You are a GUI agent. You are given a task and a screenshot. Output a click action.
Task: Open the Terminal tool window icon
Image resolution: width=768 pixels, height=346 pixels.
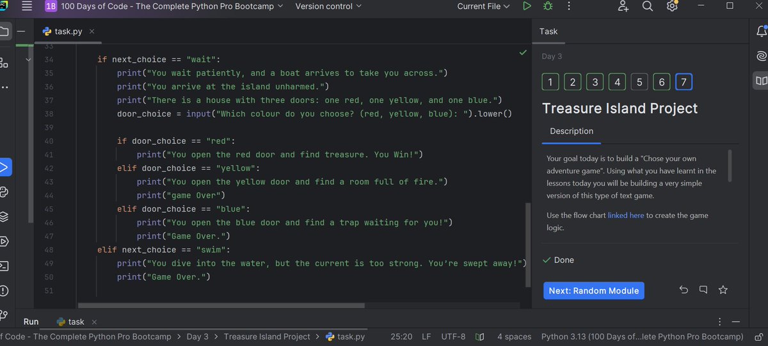(4, 265)
